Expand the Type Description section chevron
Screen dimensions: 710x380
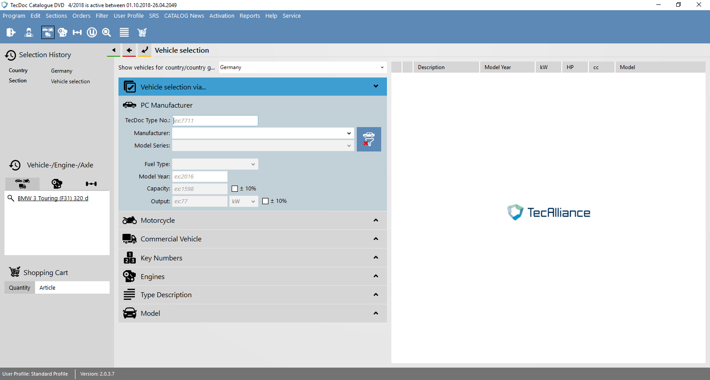click(376, 295)
